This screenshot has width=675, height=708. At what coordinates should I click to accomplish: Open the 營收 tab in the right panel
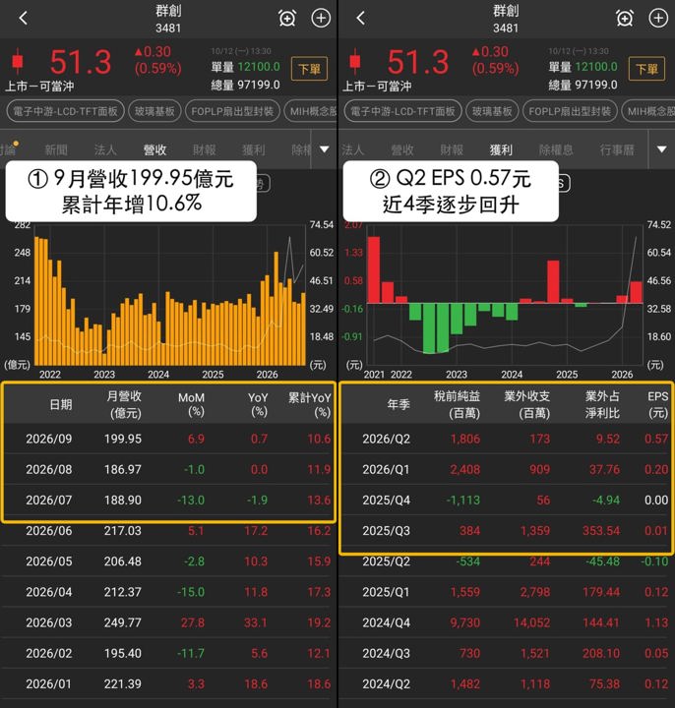coord(402,149)
